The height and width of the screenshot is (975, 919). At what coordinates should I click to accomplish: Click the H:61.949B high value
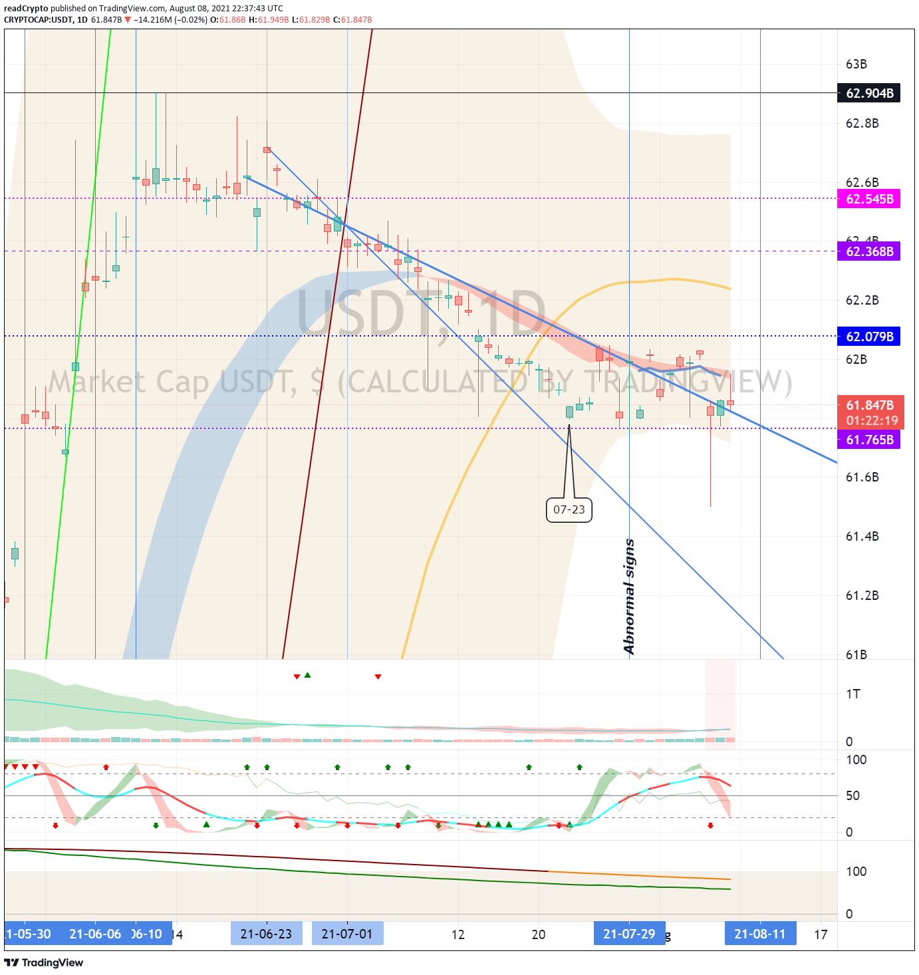coord(269,20)
